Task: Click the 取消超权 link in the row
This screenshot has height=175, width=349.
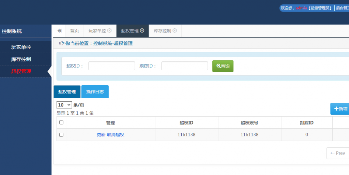Action: pyautogui.click(x=116, y=135)
